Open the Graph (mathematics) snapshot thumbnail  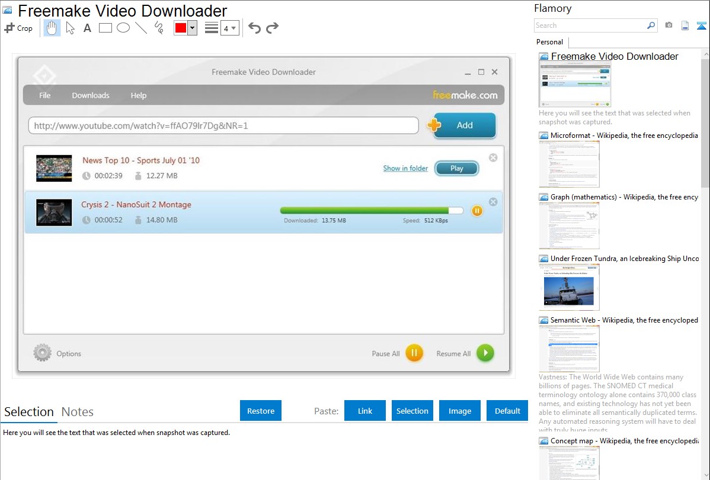coord(569,225)
